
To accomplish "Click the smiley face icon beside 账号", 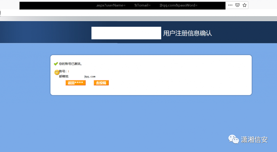I will tap(57, 72).
